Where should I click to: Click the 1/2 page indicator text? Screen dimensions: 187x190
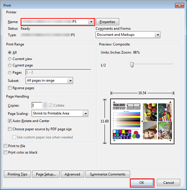[x=103, y=65]
